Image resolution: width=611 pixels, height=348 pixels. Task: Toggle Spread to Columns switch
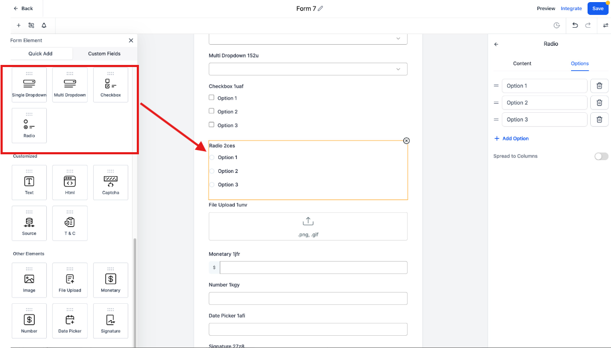pyautogui.click(x=601, y=156)
